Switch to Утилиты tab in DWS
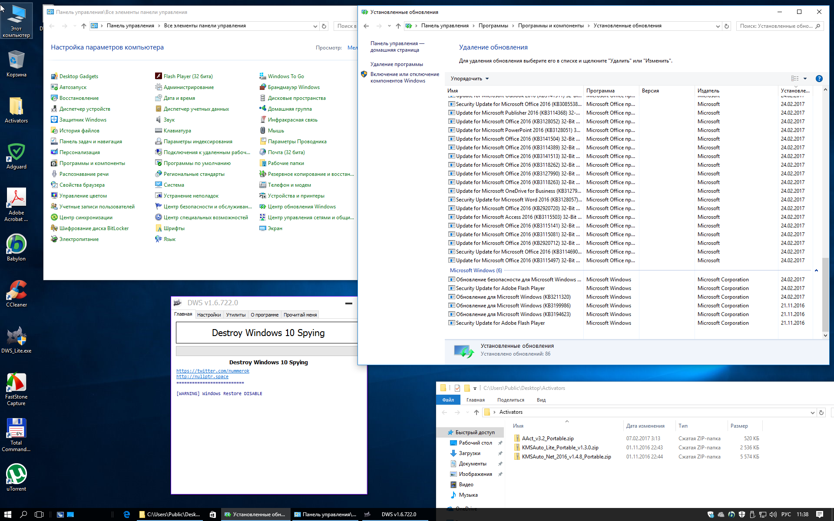 click(236, 315)
